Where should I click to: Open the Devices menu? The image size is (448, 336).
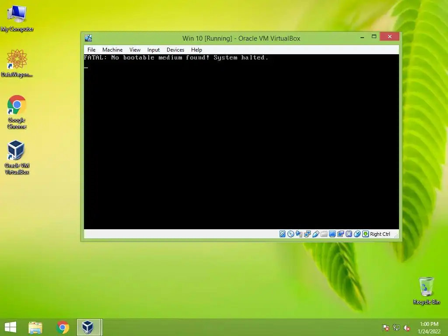click(175, 50)
